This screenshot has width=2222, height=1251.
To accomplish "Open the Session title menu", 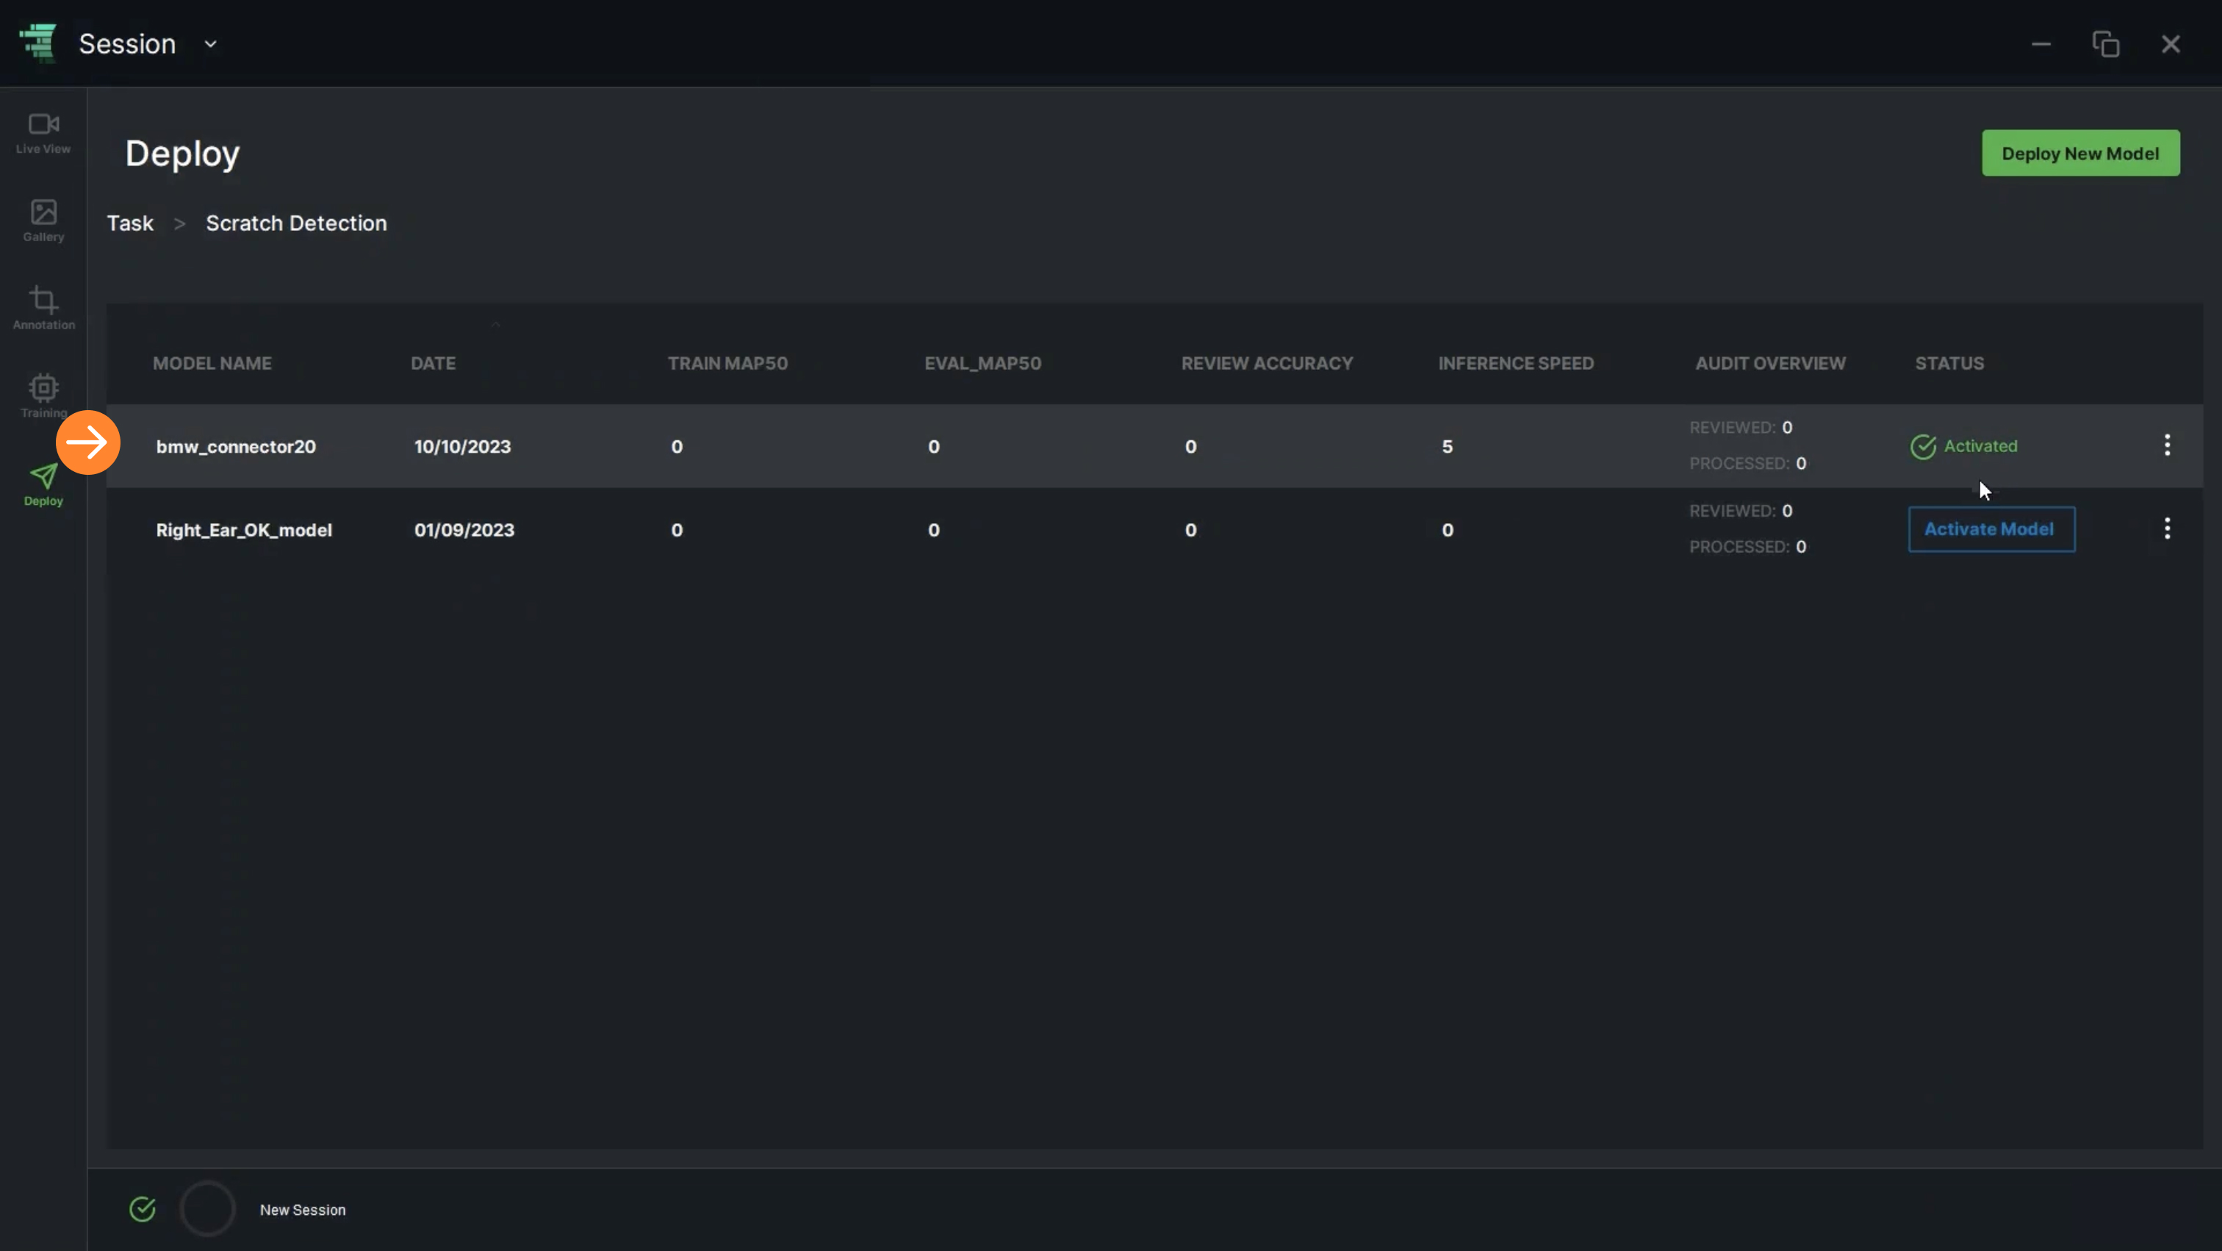I will coord(127,44).
